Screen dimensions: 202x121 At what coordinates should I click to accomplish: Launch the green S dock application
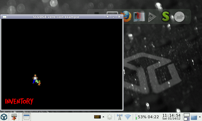166,17
